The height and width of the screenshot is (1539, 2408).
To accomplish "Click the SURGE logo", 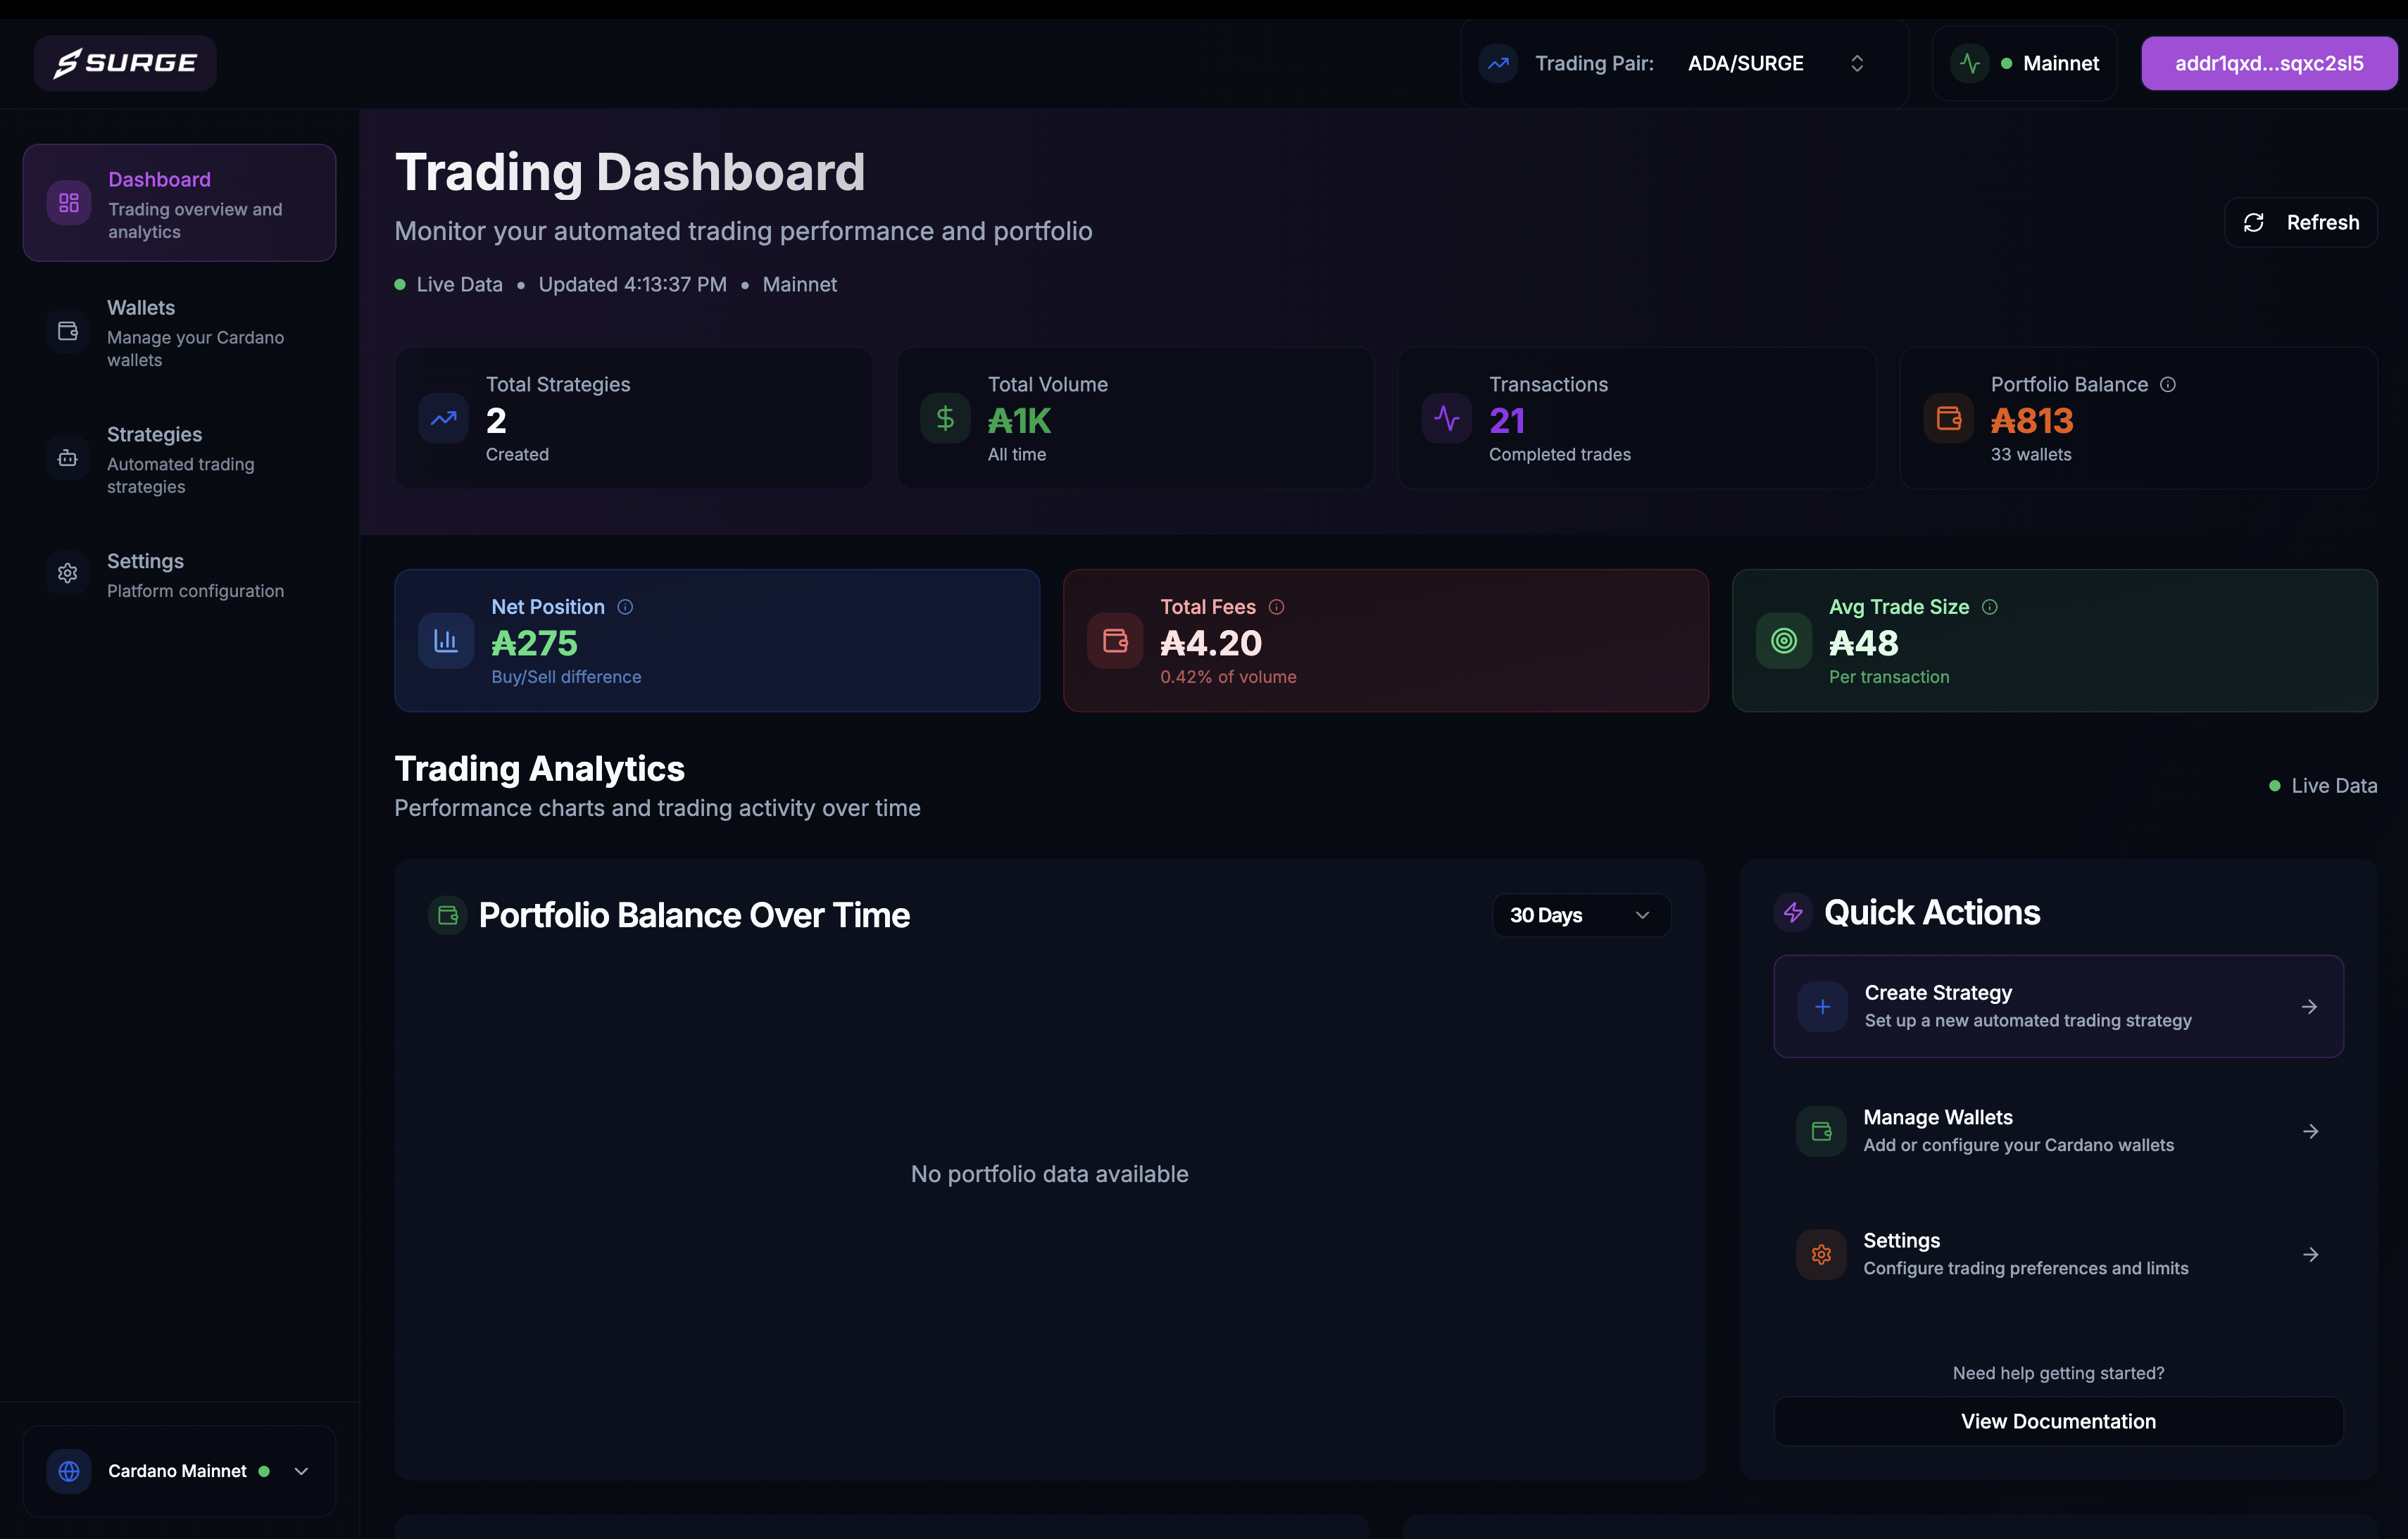I will [125, 63].
